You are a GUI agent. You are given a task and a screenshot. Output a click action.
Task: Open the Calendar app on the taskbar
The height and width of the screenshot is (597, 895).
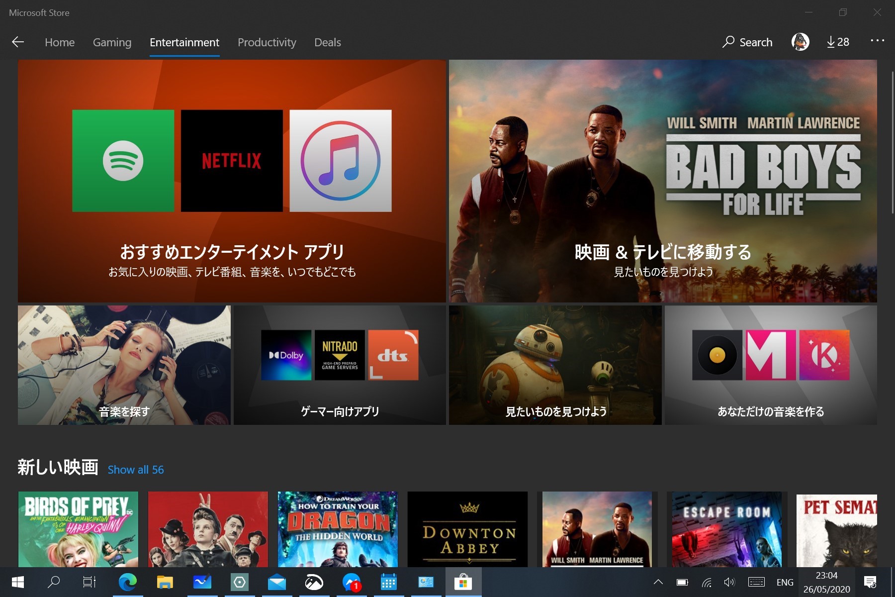pos(388,582)
